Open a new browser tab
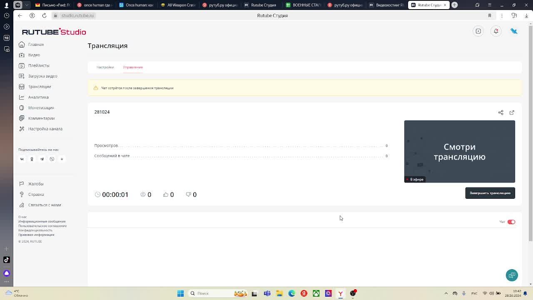This screenshot has width=533, height=300. click(454, 5)
